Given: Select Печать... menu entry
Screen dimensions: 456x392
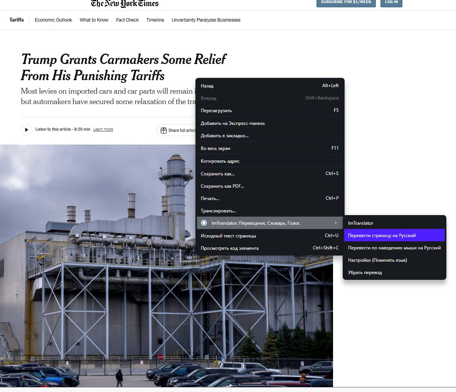Looking at the screenshot, I should pyautogui.click(x=270, y=199).
